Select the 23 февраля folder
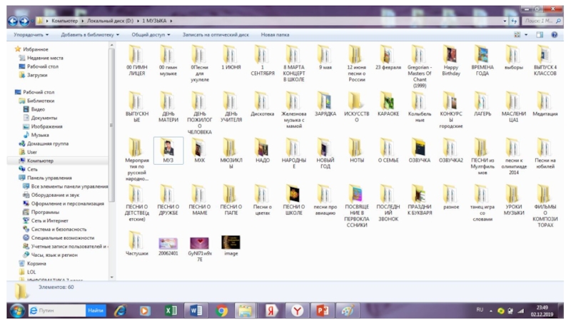Image resolution: width=571 pixels, height=321 pixels. [388, 58]
